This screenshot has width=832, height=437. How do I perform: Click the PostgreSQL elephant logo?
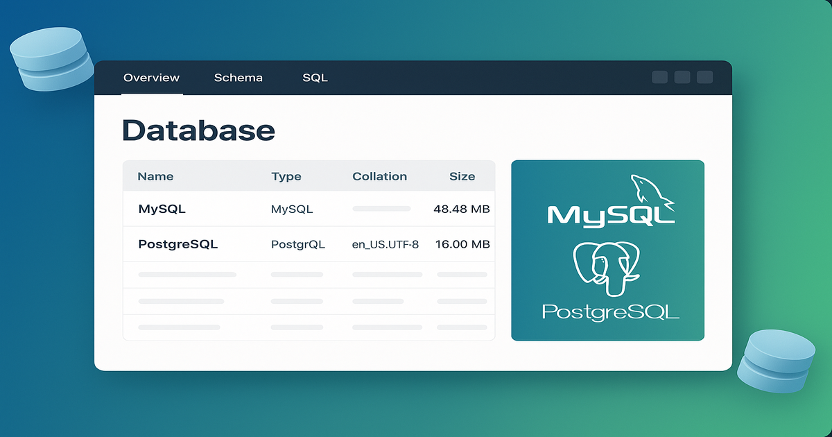tap(607, 267)
